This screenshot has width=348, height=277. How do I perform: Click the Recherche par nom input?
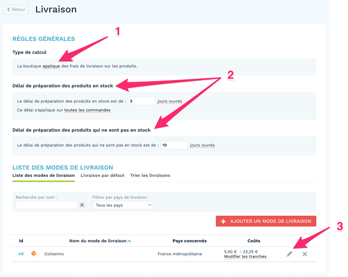point(47,205)
